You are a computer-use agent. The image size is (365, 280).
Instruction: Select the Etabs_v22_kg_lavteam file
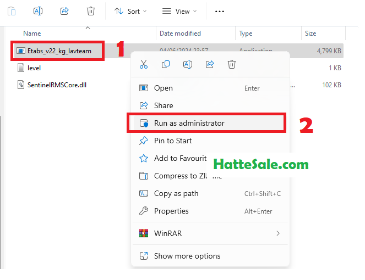[x=59, y=51]
